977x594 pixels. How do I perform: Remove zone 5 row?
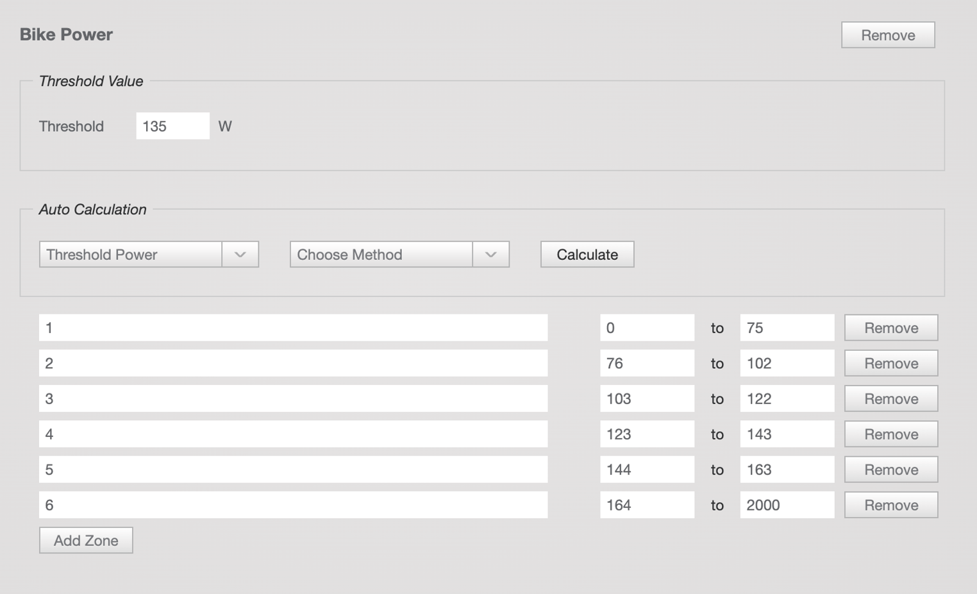coord(890,470)
